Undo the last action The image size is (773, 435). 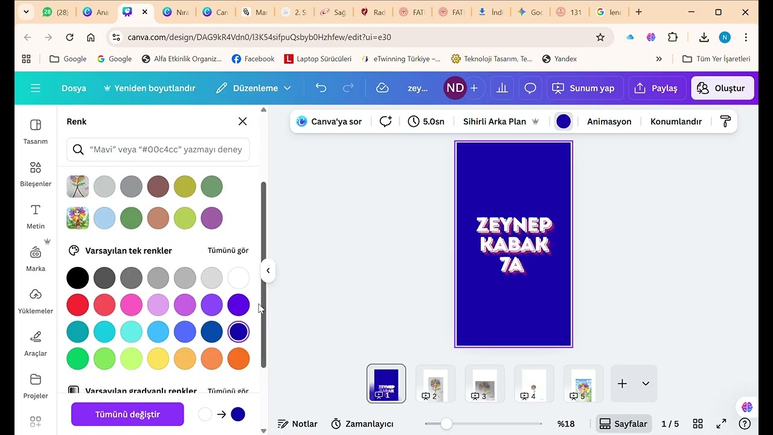click(x=321, y=88)
